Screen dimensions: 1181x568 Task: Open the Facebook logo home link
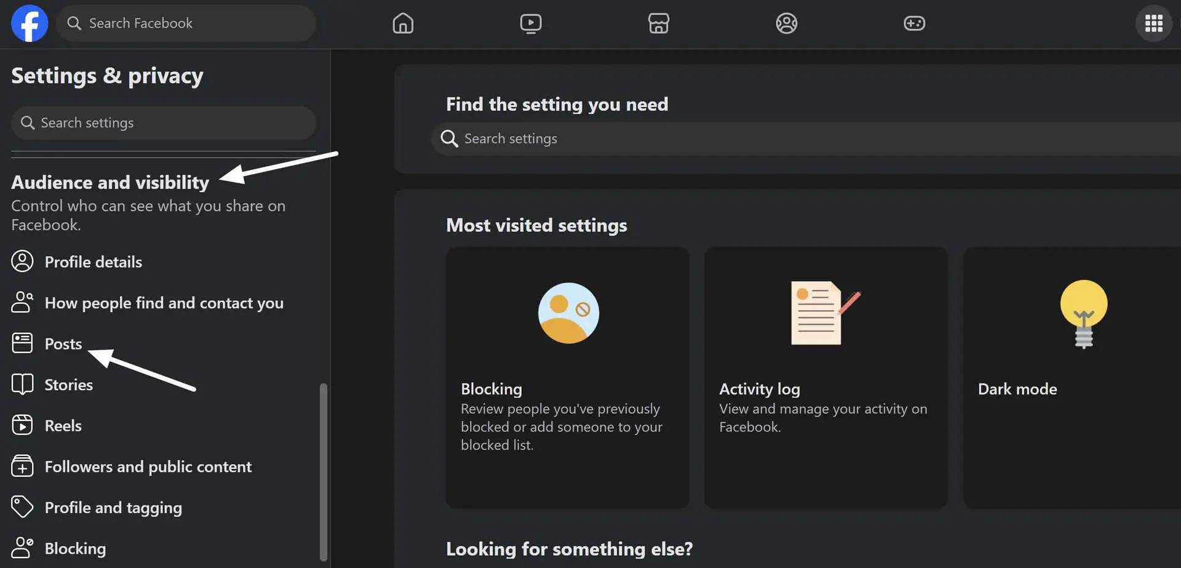pos(30,23)
